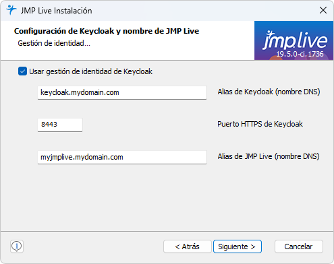The width and height of the screenshot is (334, 264).
Task: Click the subtitle Gestión de identidad...
Action: tap(54, 43)
